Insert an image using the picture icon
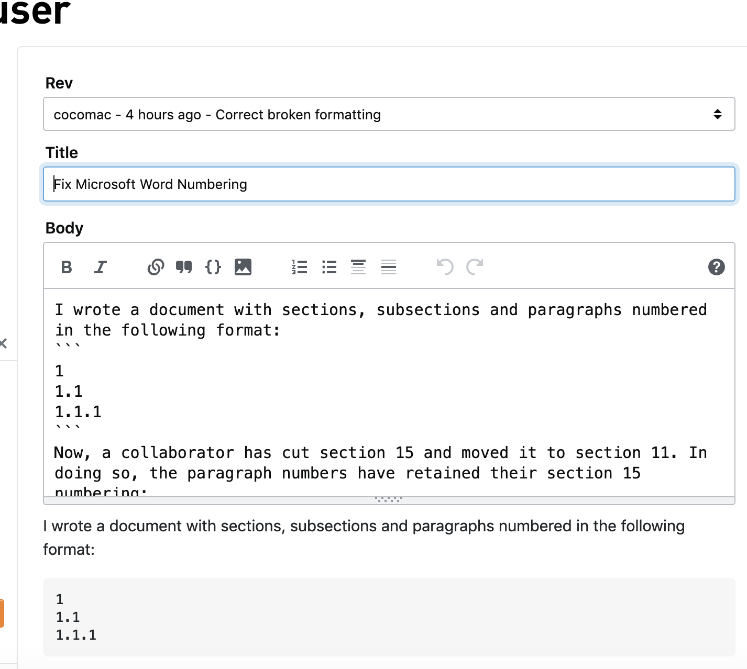 (243, 267)
